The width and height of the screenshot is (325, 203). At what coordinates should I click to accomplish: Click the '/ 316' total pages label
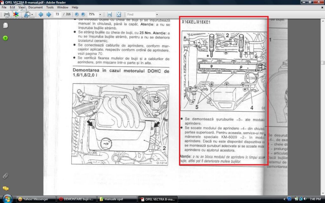pos(67,14)
